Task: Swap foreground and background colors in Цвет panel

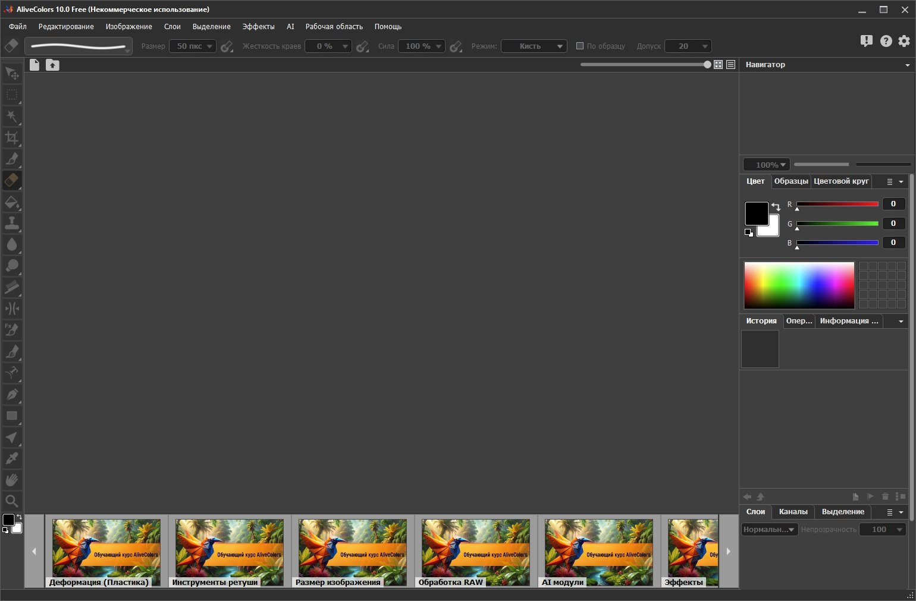Action: point(776,206)
